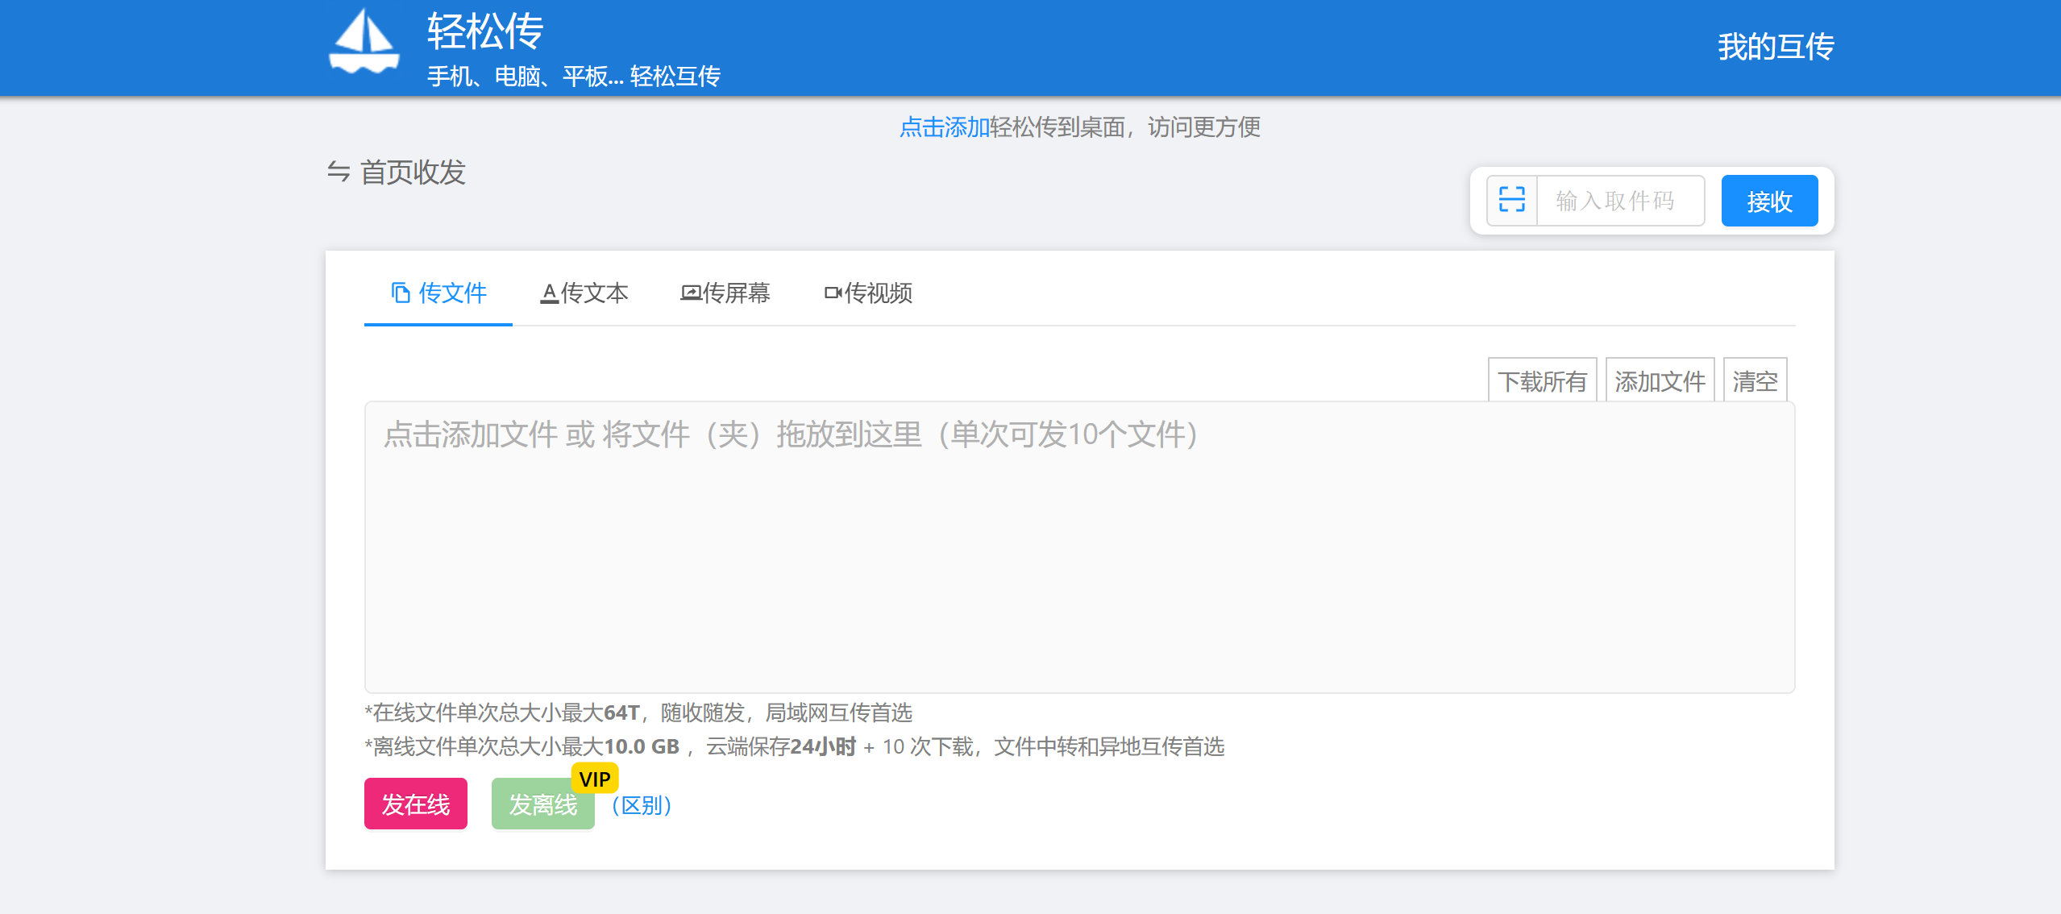Click the 首页收发 heading
Screen dimensions: 2061x914
point(413,172)
